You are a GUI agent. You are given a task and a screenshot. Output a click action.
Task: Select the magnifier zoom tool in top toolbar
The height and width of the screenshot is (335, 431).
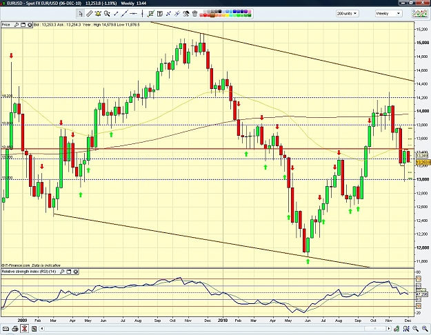[107, 14]
